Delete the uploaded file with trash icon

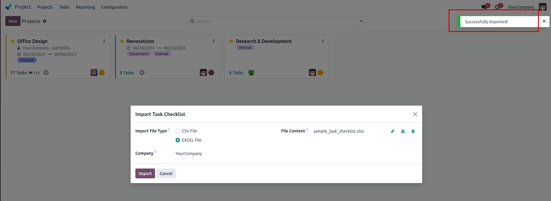tap(413, 131)
